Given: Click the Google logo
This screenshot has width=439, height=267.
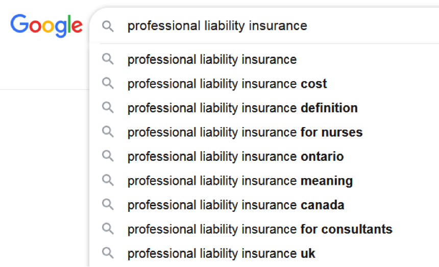Looking at the screenshot, I should (46, 25).
